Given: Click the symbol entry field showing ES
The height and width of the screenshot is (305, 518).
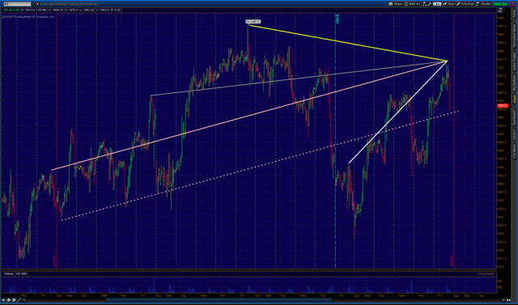Looking at the screenshot, I should [17, 4].
